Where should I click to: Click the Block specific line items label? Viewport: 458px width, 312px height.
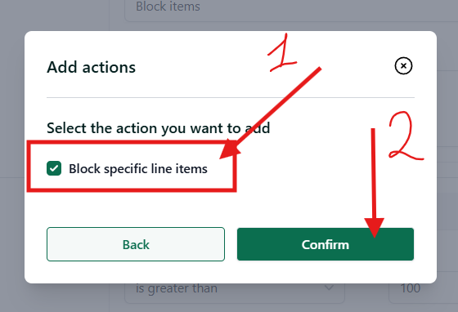point(138,169)
